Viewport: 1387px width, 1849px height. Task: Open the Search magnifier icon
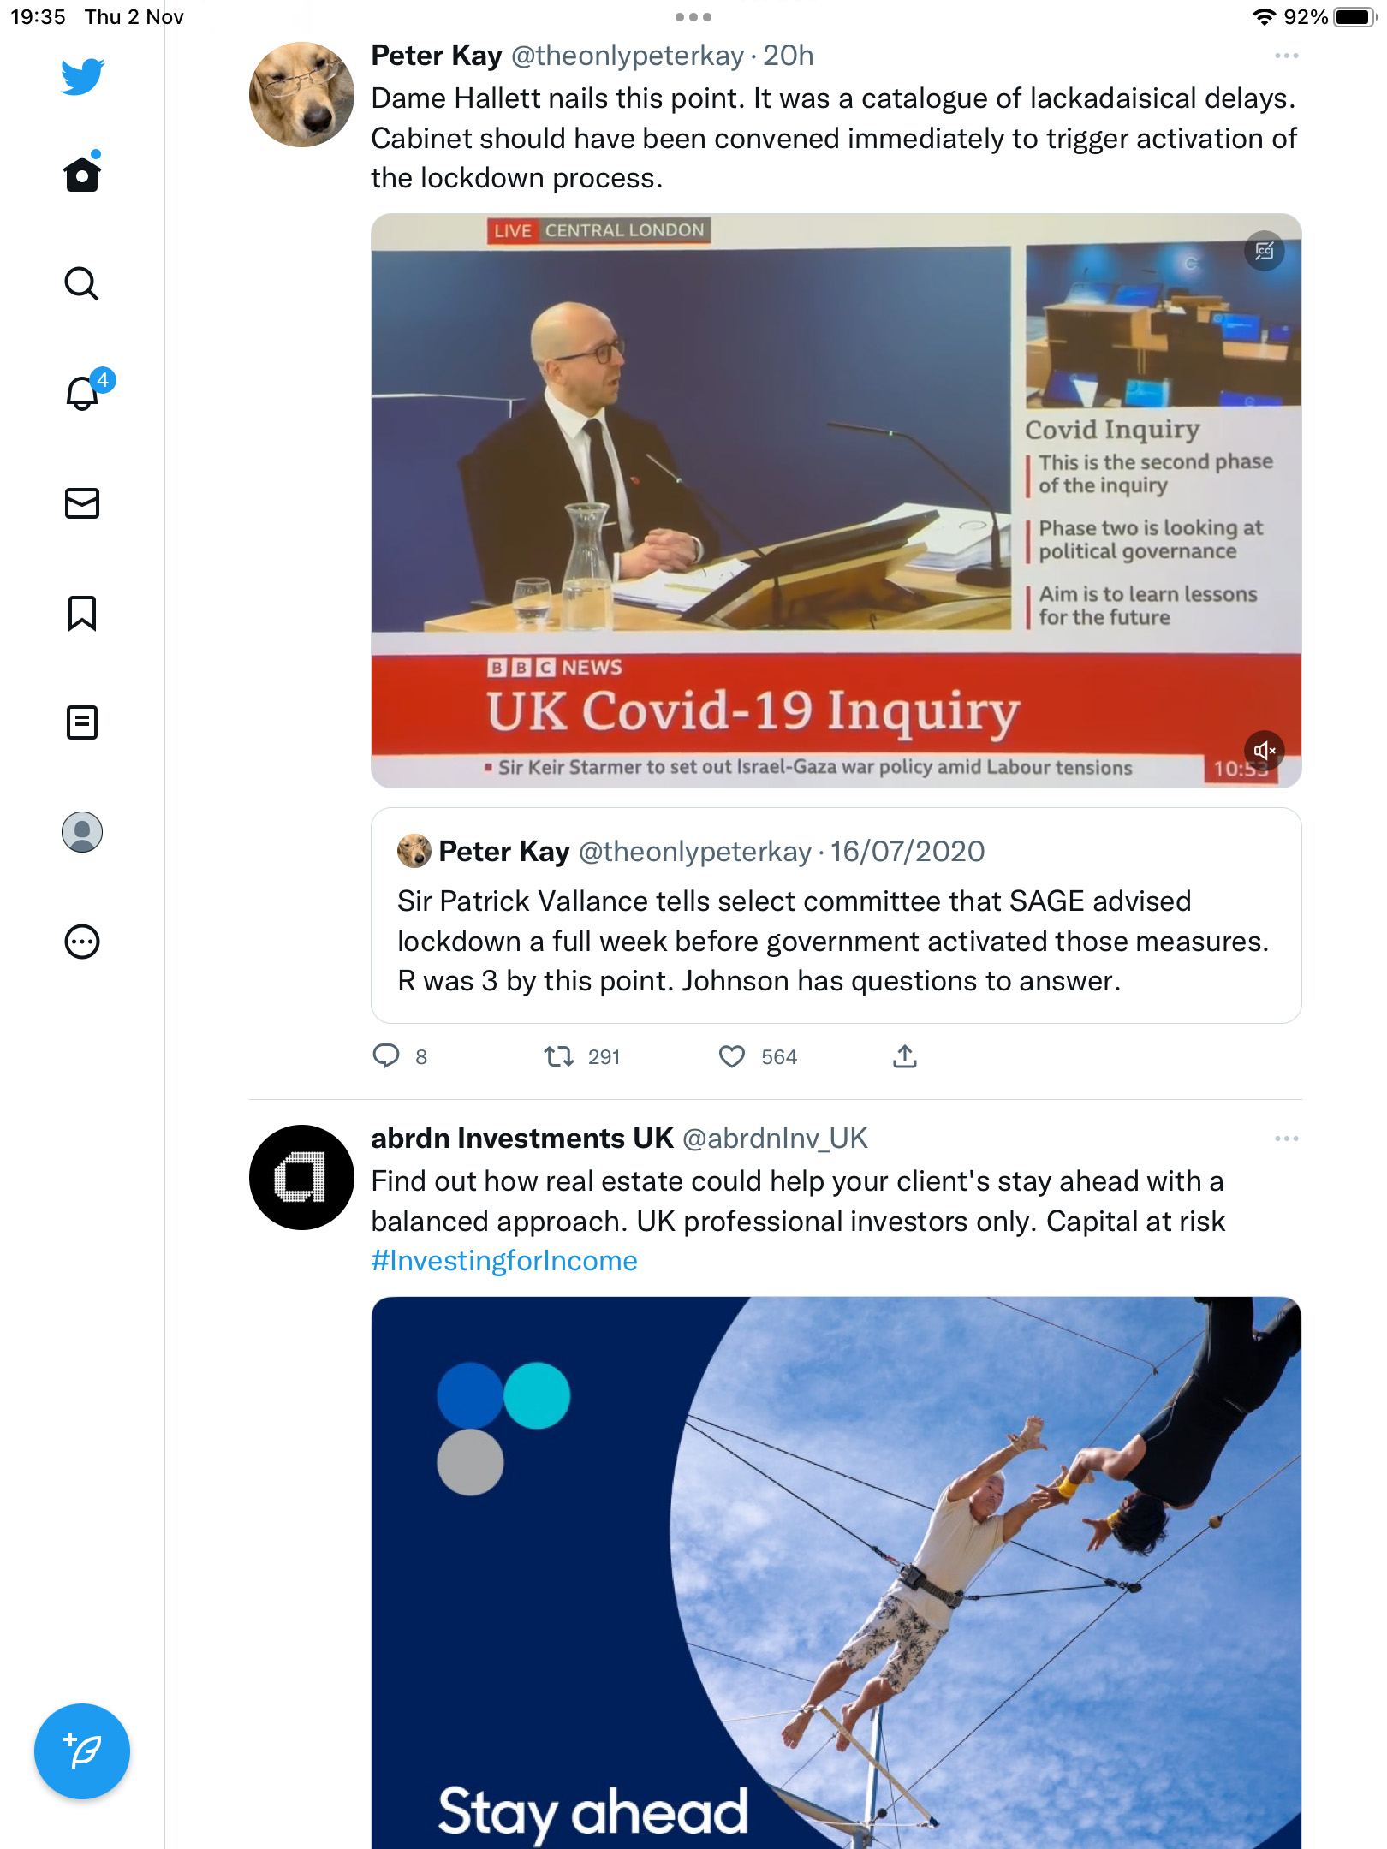[x=82, y=283]
